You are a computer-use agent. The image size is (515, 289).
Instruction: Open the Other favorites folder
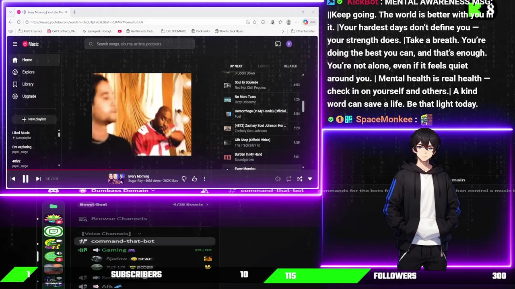coord(303,31)
